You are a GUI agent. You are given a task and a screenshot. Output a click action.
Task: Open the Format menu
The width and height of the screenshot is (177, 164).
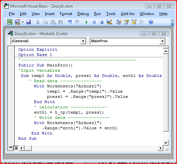[x=66, y=14]
